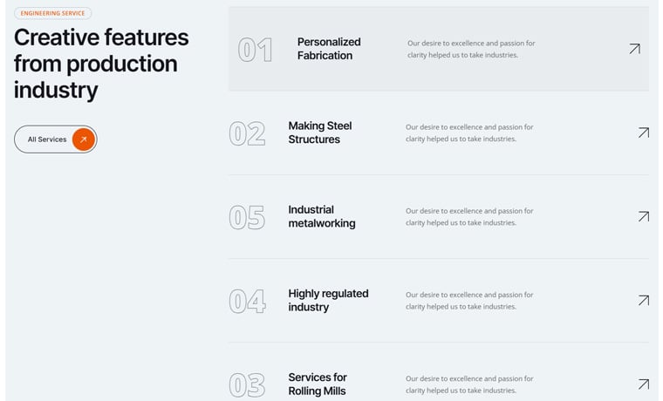This screenshot has height=401, width=663.
Task: Click the outlined number 02
Action: (x=247, y=133)
